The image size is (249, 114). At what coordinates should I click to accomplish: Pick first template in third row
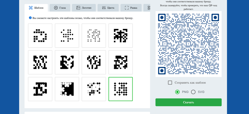coord(40,89)
